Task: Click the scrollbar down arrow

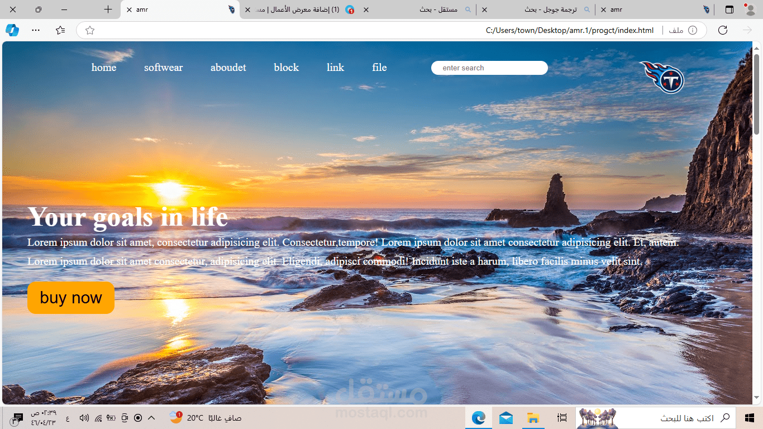Action: tap(757, 399)
